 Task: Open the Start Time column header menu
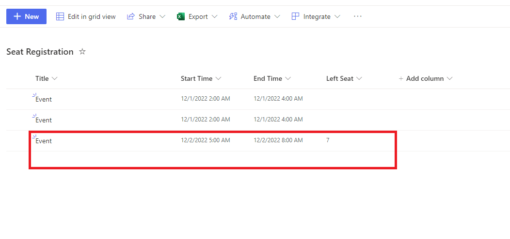tap(201, 78)
